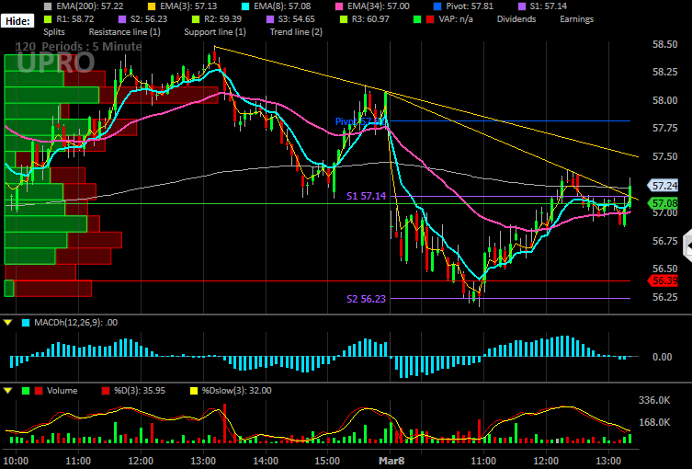Hide the EMA(8): 57.08 indicator label
The image size is (692, 469).
[282, 6]
